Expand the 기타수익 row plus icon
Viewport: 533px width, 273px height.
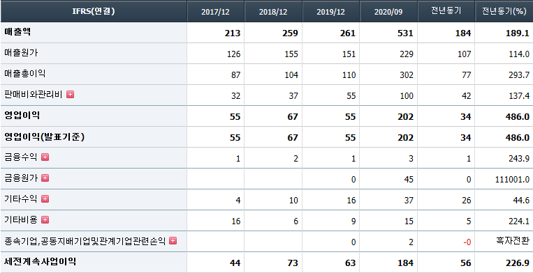coord(45,198)
